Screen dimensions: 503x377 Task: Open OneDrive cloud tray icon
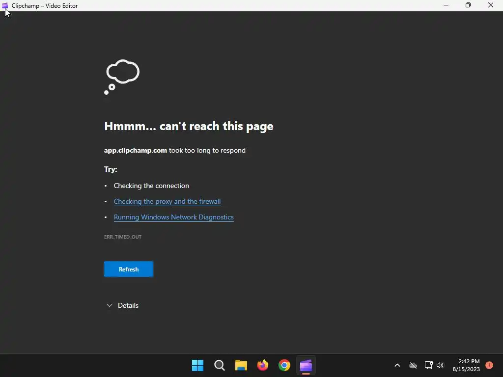[413, 365]
